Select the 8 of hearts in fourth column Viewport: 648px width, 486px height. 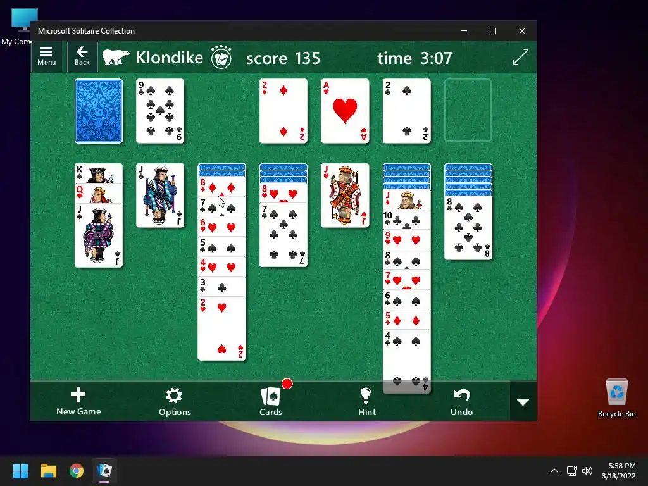pyautogui.click(x=283, y=193)
